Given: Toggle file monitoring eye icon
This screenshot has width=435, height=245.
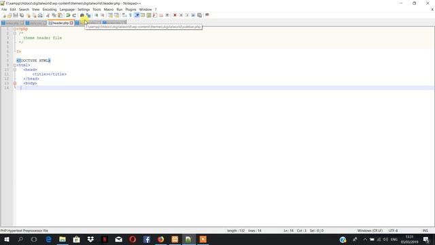Looking at the screenshot, I should pyautogui.click(x=167, y=15).
